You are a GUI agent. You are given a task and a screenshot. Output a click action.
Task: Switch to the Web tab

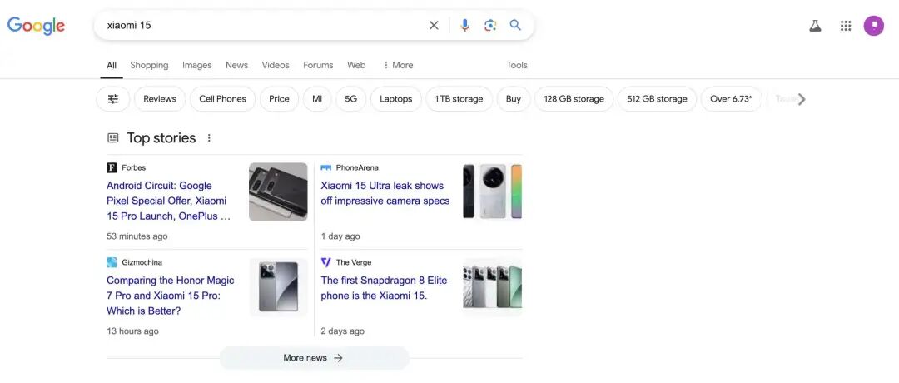pos(356,66)
